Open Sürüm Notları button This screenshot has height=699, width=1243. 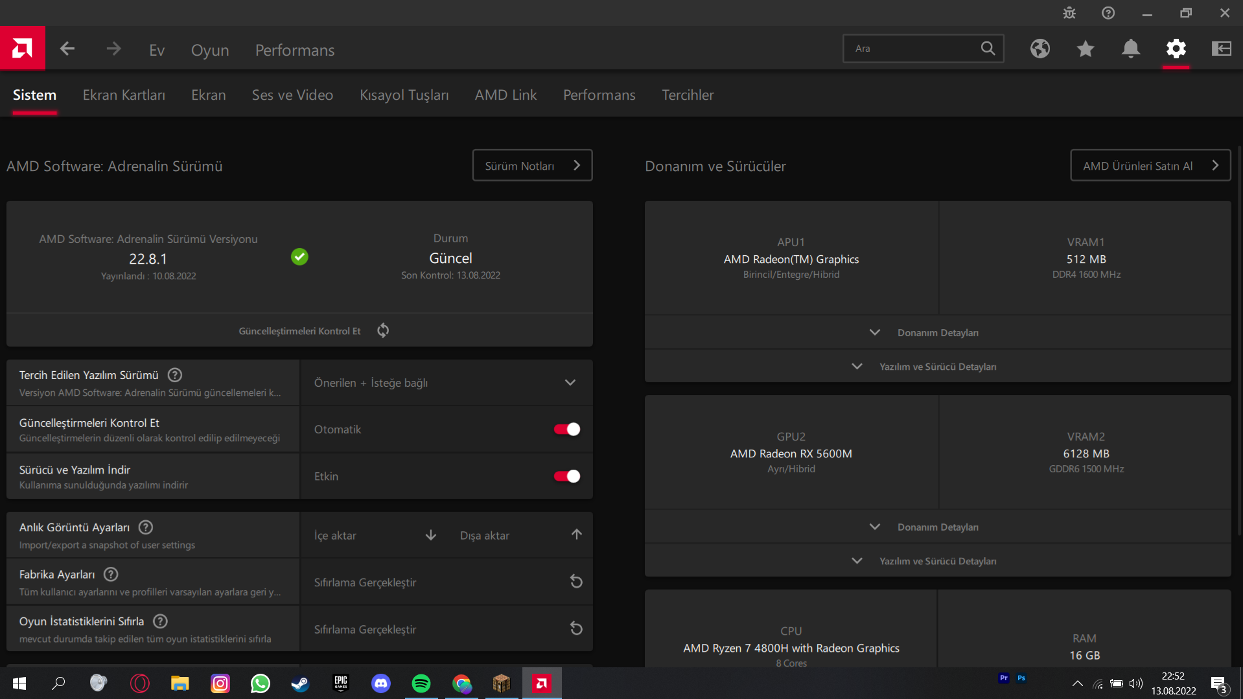(532, 166)
